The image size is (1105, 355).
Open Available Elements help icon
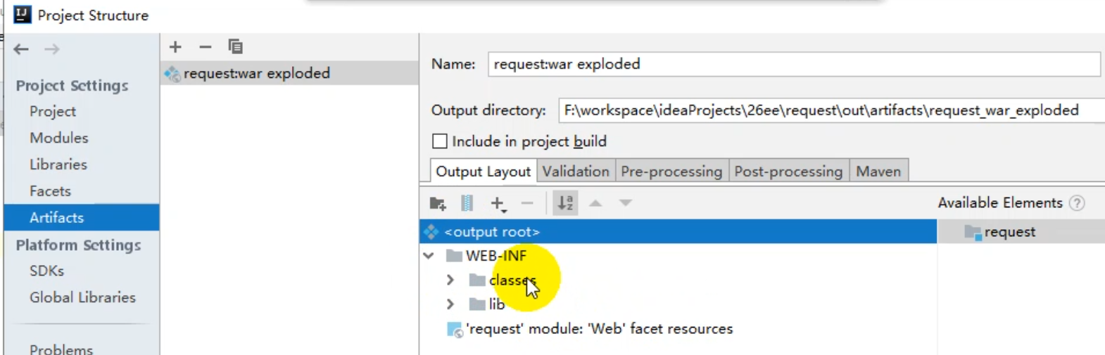pos(1076,203)
